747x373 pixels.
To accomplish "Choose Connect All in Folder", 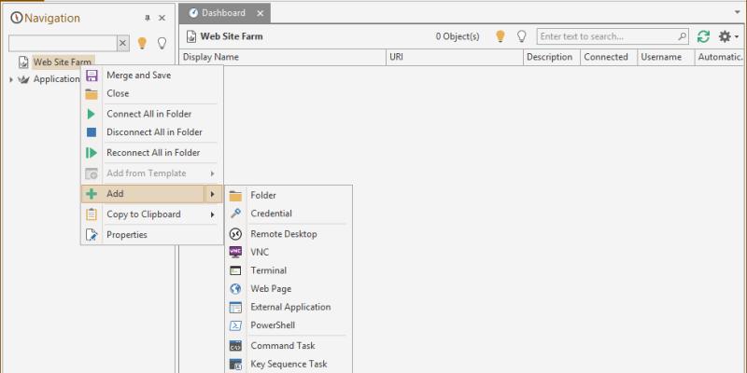I will click(148, 114).
